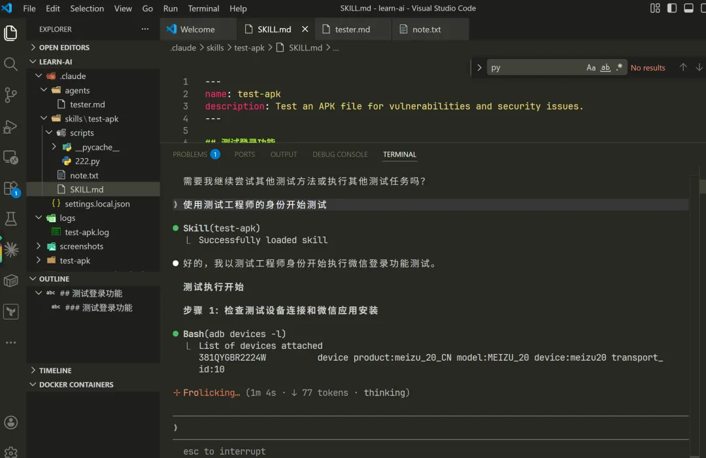Expand the Open Editors section
Viewport: 706px width, 458px height.
64,48
